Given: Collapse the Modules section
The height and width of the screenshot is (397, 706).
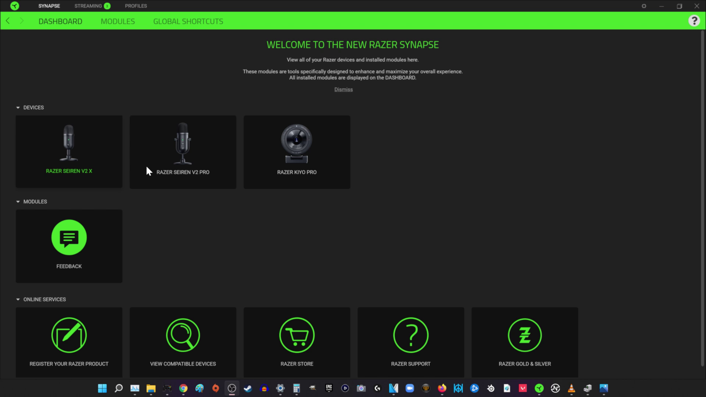Looking at the screenshot, I should point(18,202).
